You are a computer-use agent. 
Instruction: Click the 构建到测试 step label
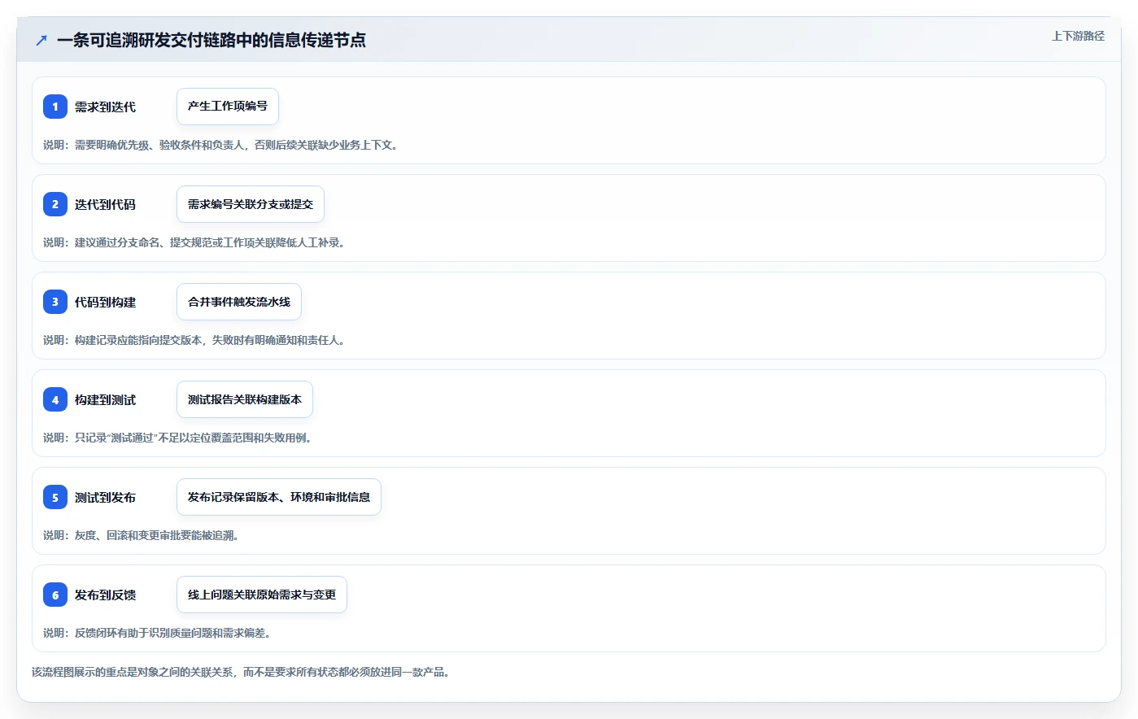click(x=105, y=399)
